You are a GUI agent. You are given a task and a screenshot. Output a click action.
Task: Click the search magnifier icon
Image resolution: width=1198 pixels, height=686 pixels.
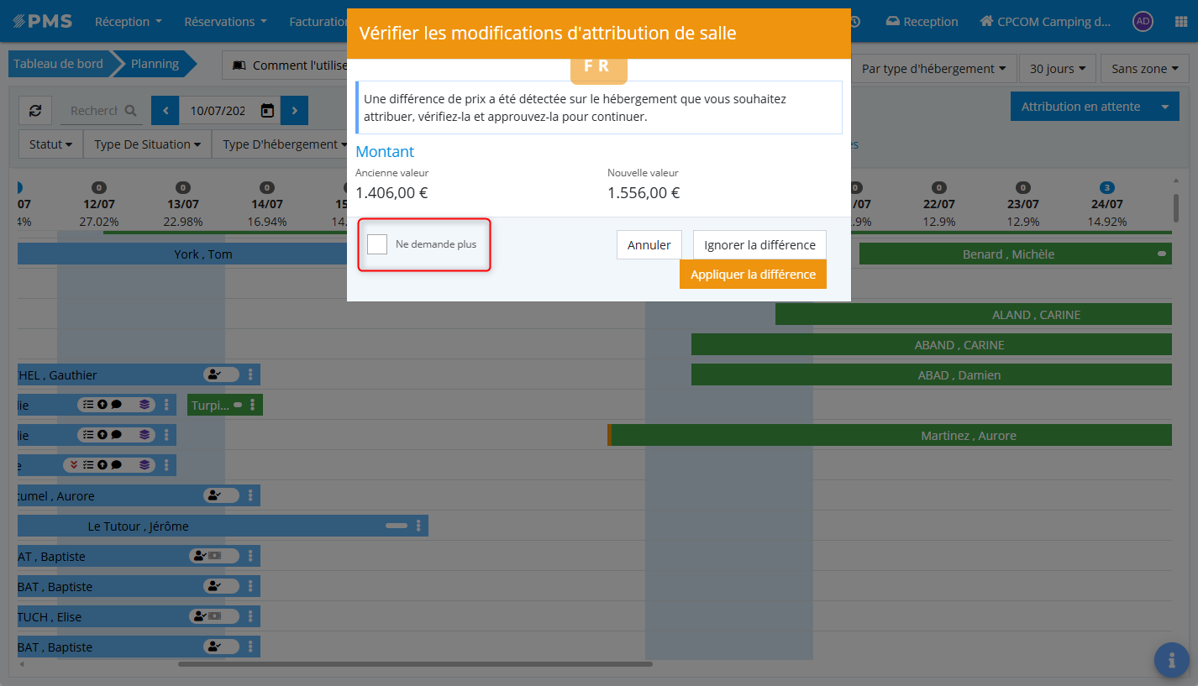pos(130,111)
